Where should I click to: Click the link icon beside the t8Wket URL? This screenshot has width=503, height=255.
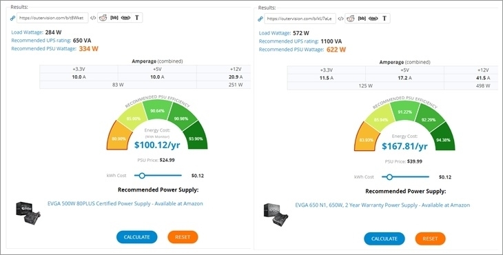[x=13, y=18]
